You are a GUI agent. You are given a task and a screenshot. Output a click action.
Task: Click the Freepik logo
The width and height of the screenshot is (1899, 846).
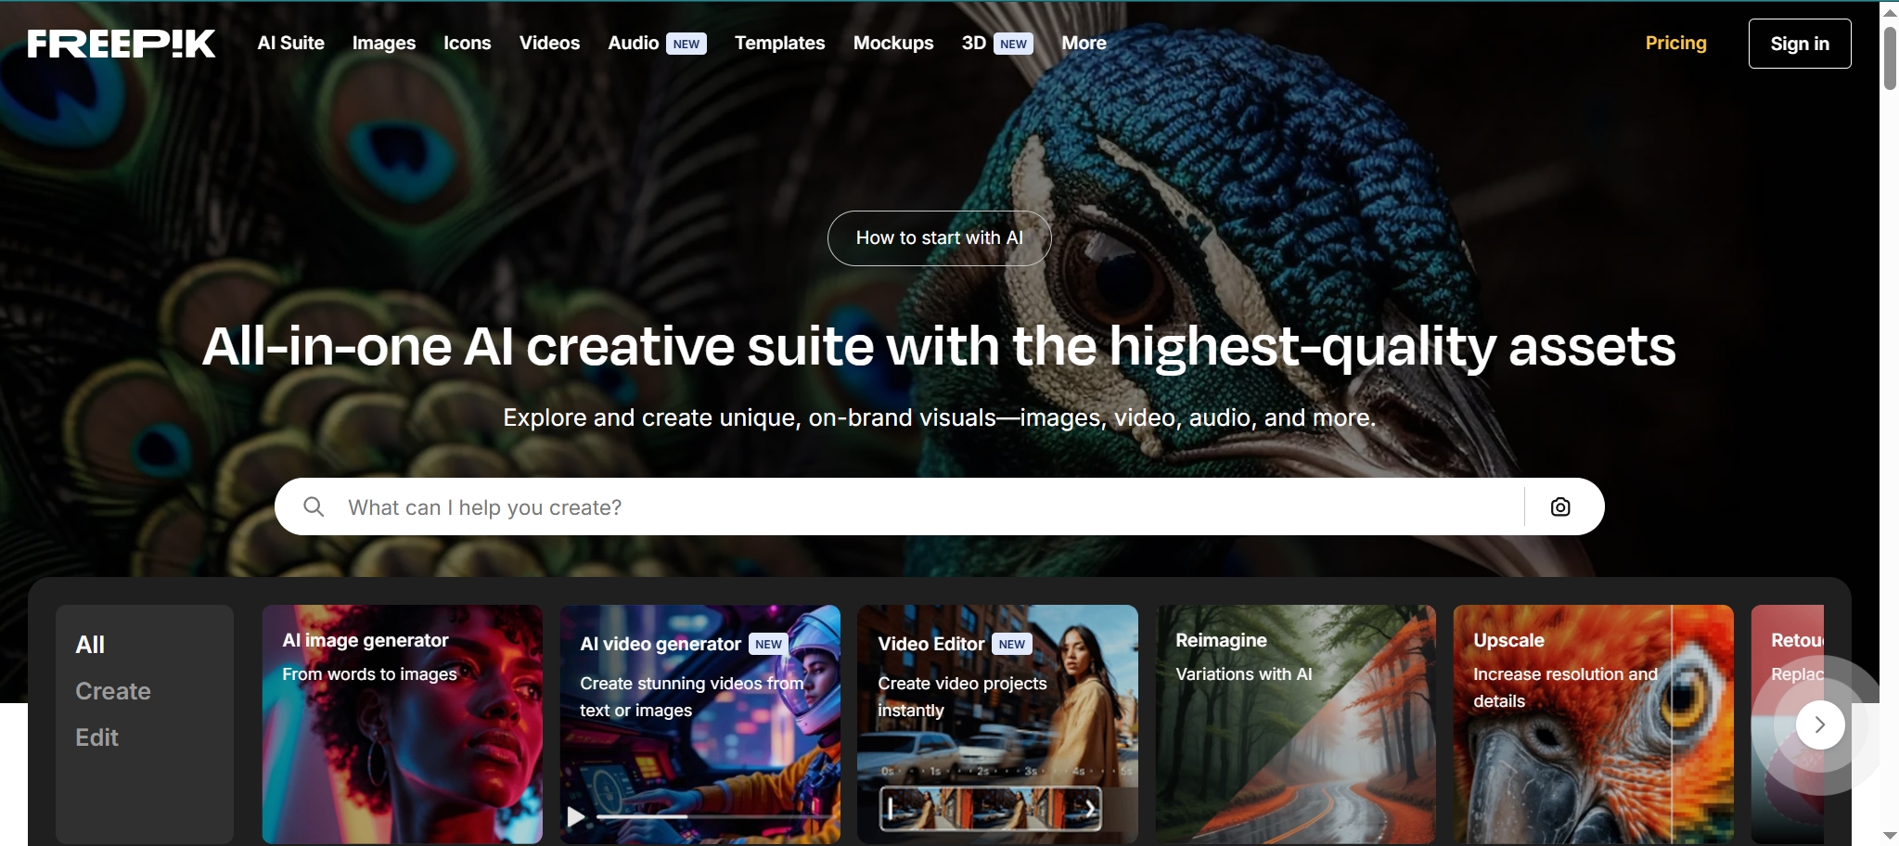click(122, 44)
